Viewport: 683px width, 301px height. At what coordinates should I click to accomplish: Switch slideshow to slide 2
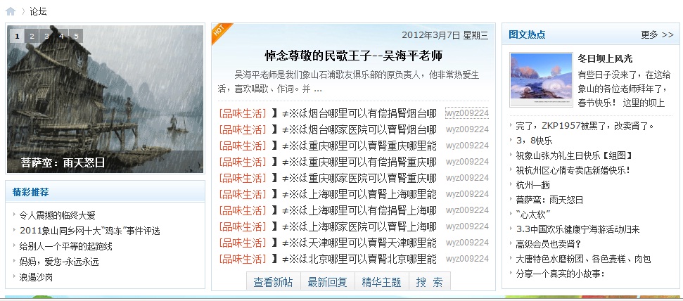tap(32, 36)
